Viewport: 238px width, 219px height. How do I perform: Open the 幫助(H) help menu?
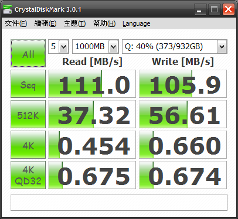[x=104, y=23]
